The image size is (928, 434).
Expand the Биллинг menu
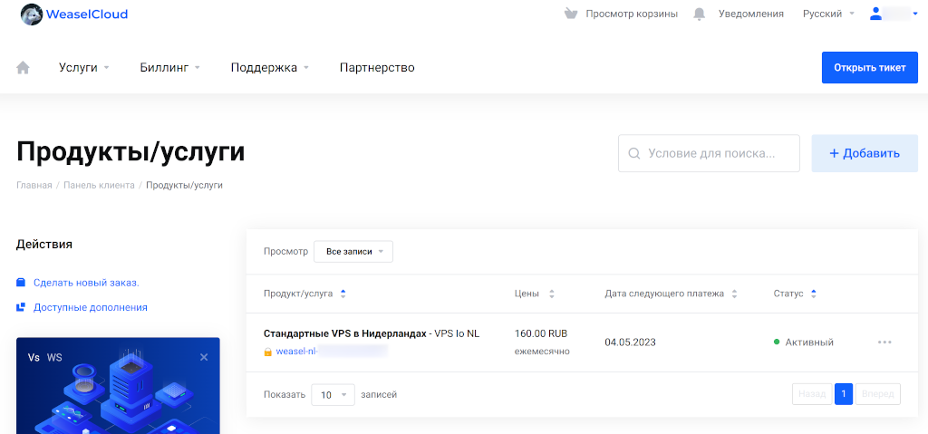tap(169, 67)
